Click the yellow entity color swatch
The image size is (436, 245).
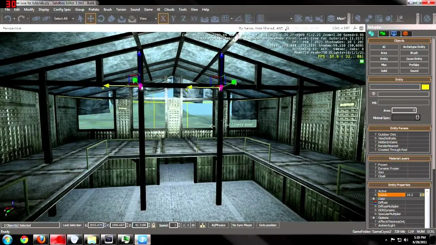[425, 87]
